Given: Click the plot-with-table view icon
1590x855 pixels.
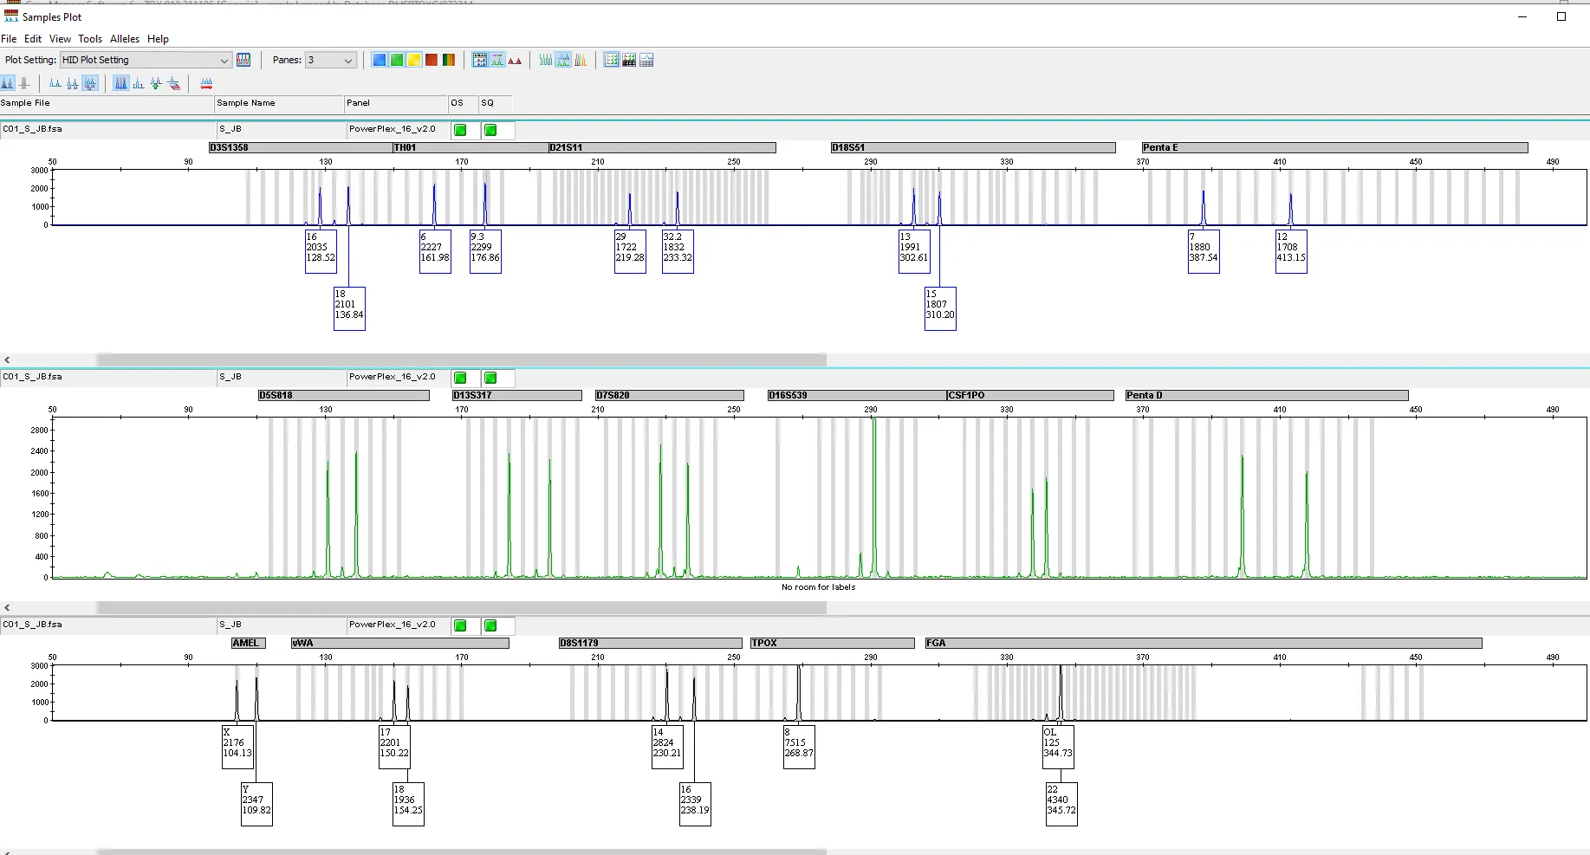Looking at the screenshot, I should [646, 60].
